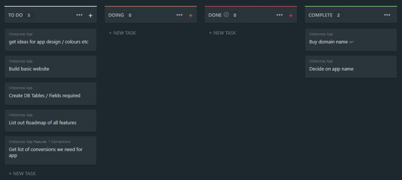This screenshot has width=402, height=180.
Task: Click the COMPLETE task count badge
Action: click(338, 15)
